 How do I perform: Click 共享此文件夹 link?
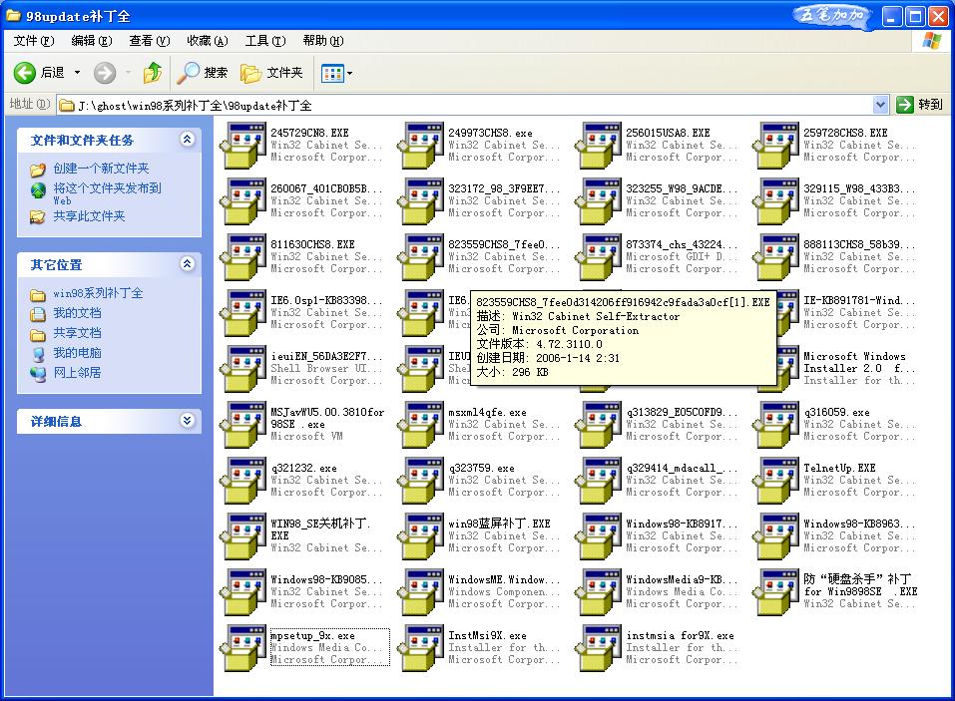(89, 216)
